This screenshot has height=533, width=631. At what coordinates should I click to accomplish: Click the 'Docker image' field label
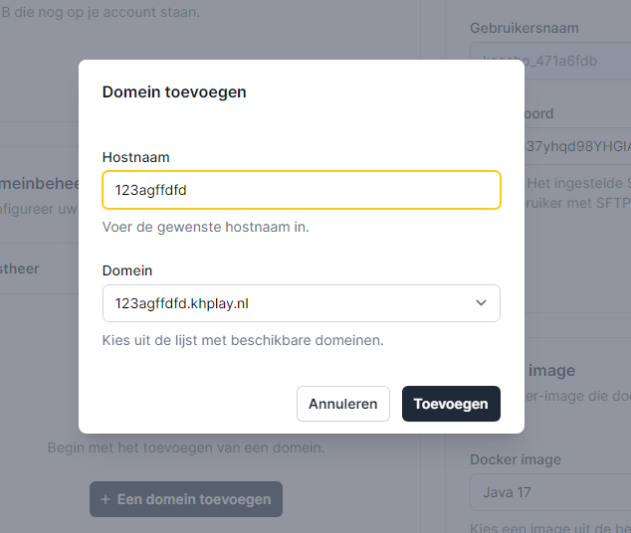click(516, 459)
